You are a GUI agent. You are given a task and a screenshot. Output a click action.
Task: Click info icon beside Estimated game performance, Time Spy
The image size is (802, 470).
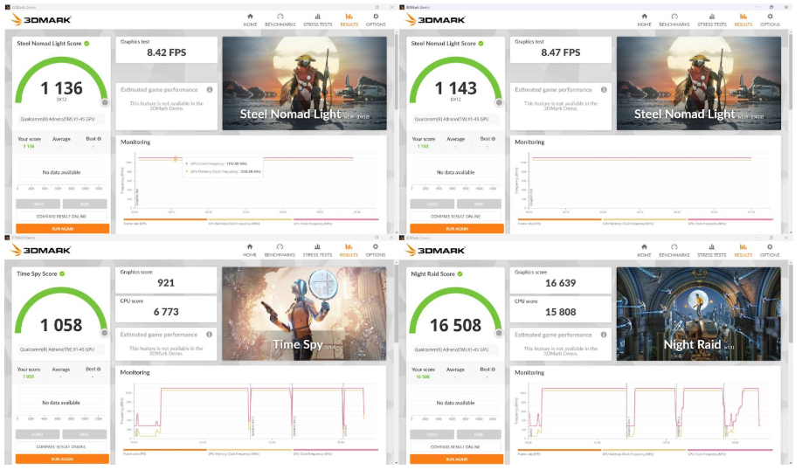tap(209, 335)
